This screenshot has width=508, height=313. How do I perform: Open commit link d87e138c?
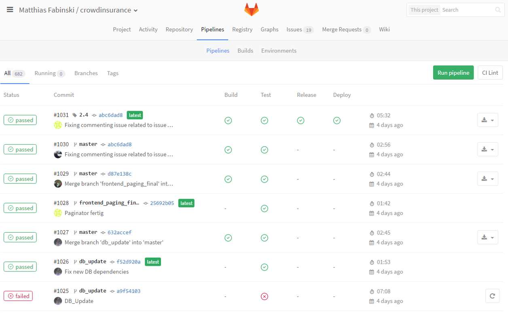[119, 174]
